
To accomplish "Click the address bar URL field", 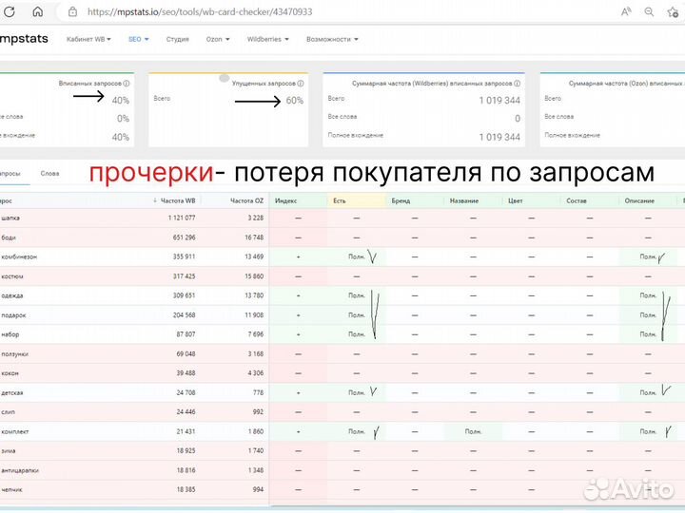I will [x=200, y=11].
